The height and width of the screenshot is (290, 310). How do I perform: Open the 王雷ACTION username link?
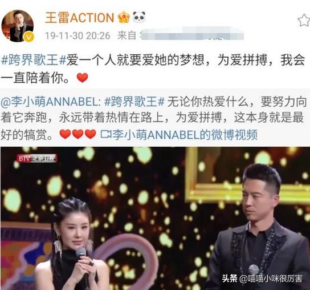tap(80, 18)
